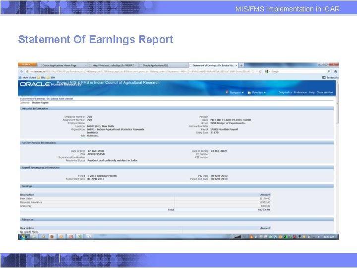Click the Google search box

pyautogui.click(x=298, y=71)
